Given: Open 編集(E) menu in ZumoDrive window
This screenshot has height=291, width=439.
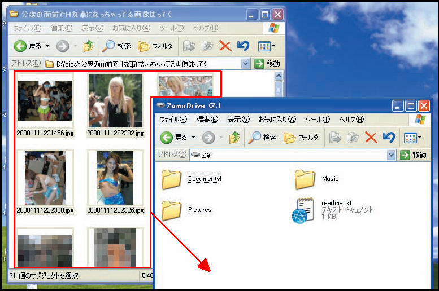Looking at the screenshot, I should click(x=207, y=120).
